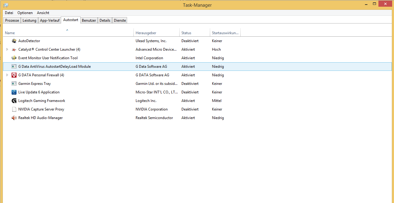The height and width of the screenshot is (203, 394).
Task: Switch to the Leistung tab
Action: point(29,20)
